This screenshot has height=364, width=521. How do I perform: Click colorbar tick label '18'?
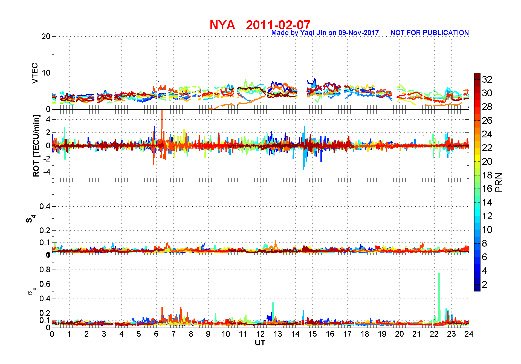pos(487,175)
